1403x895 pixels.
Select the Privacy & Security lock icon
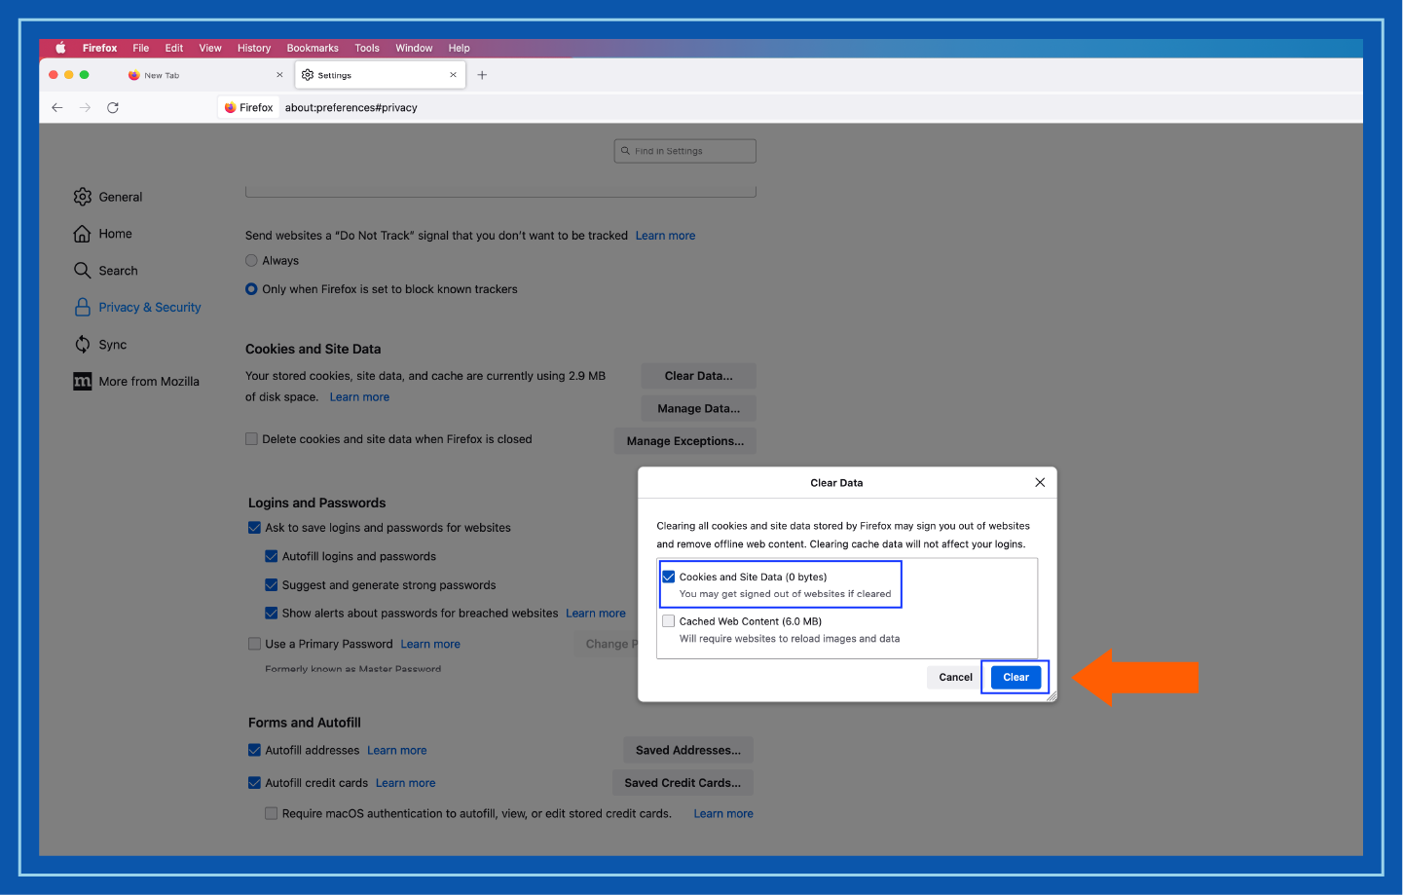coord(83,307)
